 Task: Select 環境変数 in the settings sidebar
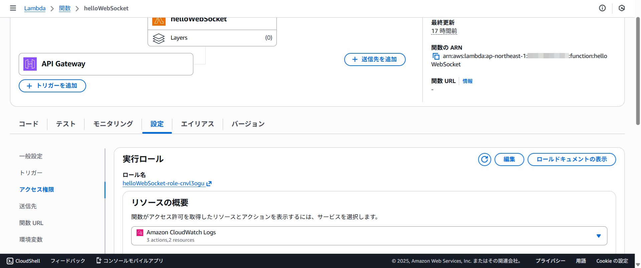tap(31, 239)
